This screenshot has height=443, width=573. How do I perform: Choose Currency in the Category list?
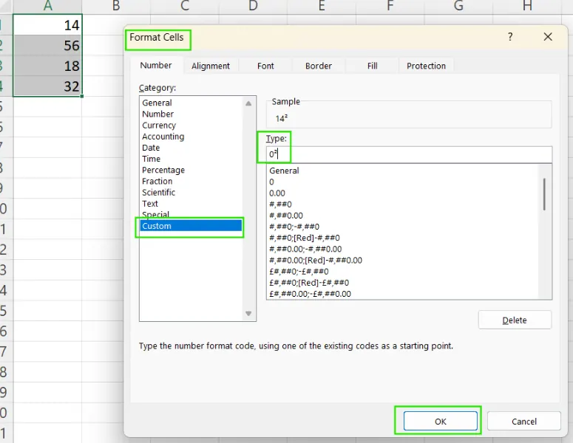pos(159,126)
